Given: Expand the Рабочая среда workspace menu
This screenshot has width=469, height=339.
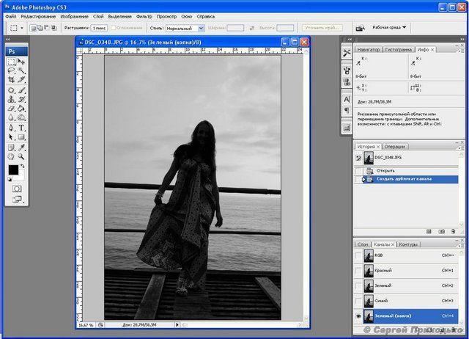Looking at the screenshot, I should click(389, 28).
